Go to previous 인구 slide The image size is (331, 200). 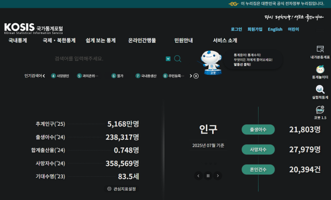198,176
